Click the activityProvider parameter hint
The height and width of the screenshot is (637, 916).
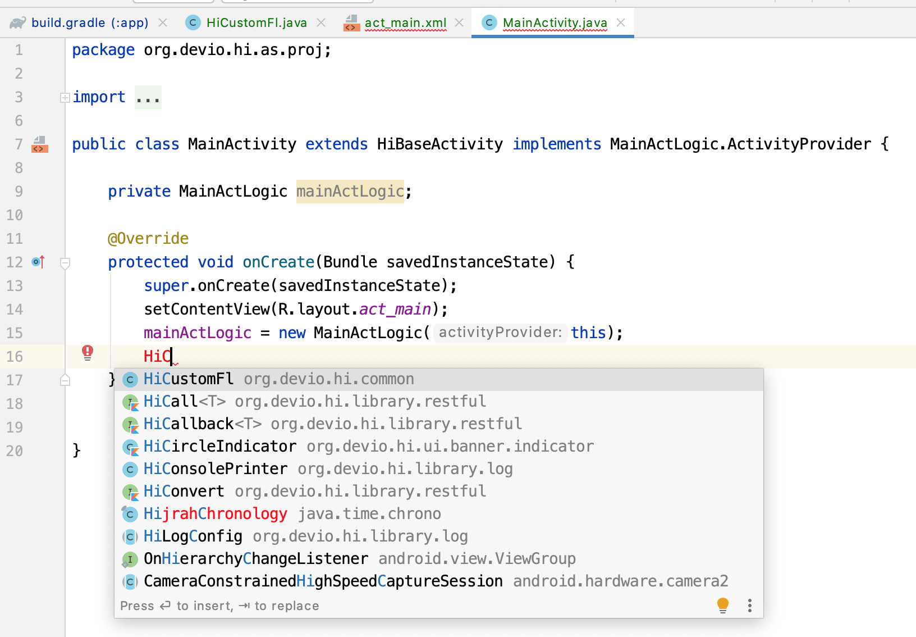coord(500,333)
